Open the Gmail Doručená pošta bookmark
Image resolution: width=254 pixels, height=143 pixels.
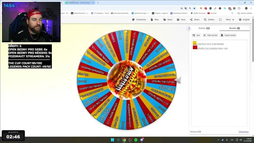point(120,13)
